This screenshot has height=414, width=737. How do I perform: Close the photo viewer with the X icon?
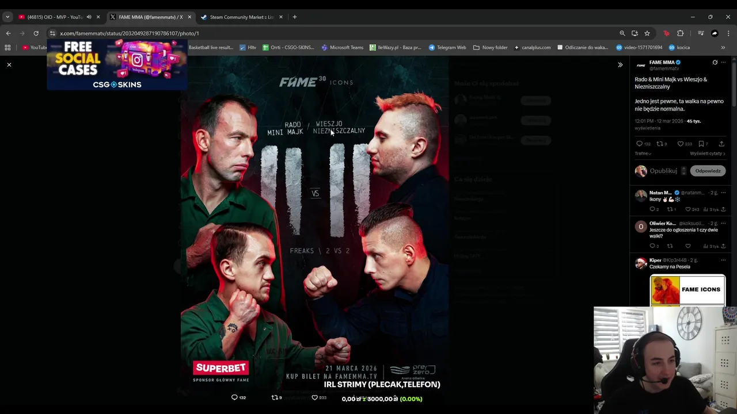tap(9, 65)
